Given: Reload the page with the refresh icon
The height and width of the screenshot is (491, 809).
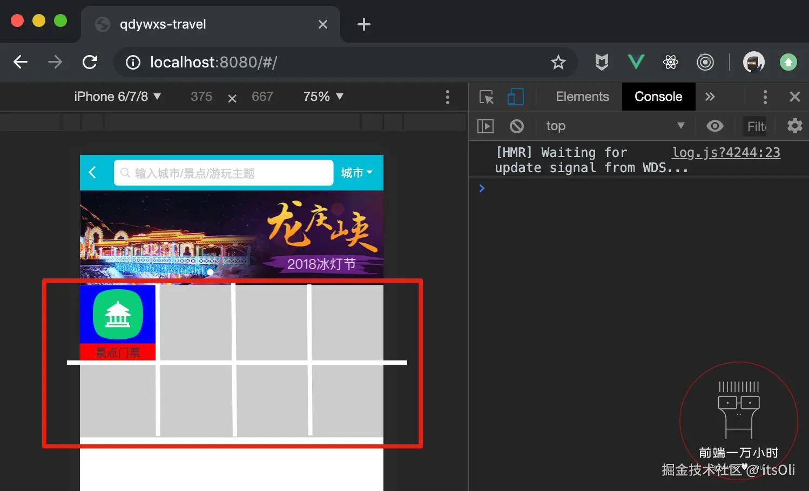Looking at the screenshot, I should pyautogui.click(x=90, y=62).
